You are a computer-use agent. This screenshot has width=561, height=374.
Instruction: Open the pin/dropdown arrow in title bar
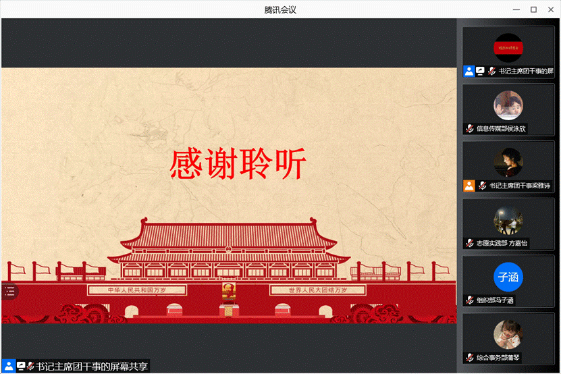pyautogui.click(x=498, y=9)
